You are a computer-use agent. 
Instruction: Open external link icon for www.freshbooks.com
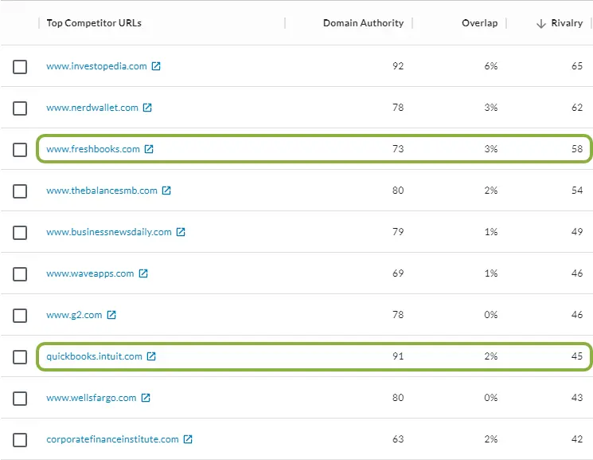[x=149, y=149]
